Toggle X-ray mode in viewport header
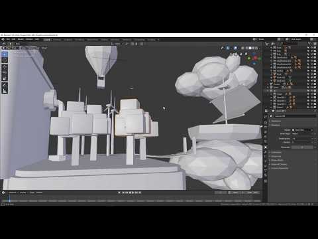Image resolution: width=318 pixels, height=239 pixels. 242,48
